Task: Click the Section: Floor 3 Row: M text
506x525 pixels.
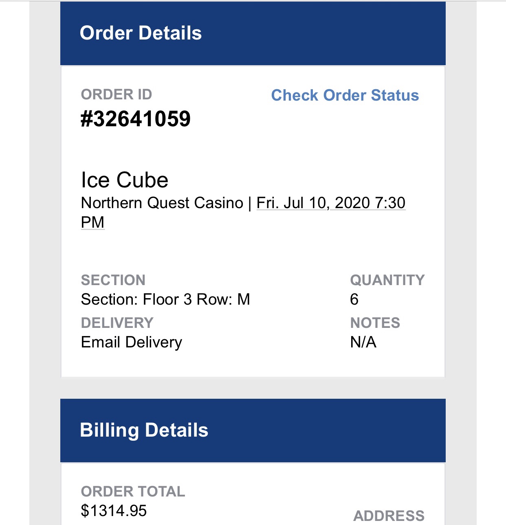Action: tap(165, 299)
